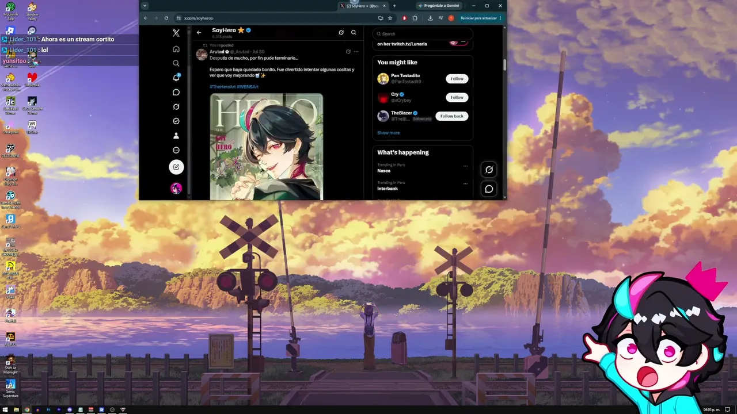Close the SoyHero browser tab

tap(384, 6)
